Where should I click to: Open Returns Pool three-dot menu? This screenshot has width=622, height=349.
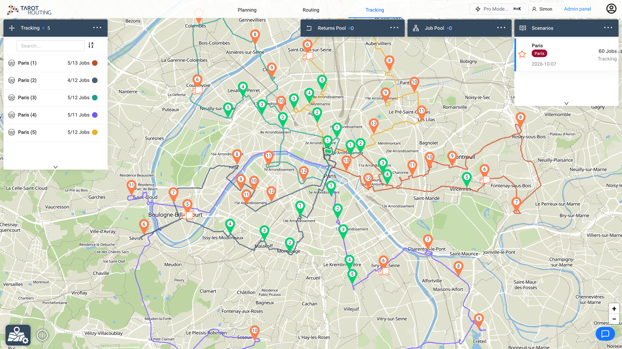394,28
